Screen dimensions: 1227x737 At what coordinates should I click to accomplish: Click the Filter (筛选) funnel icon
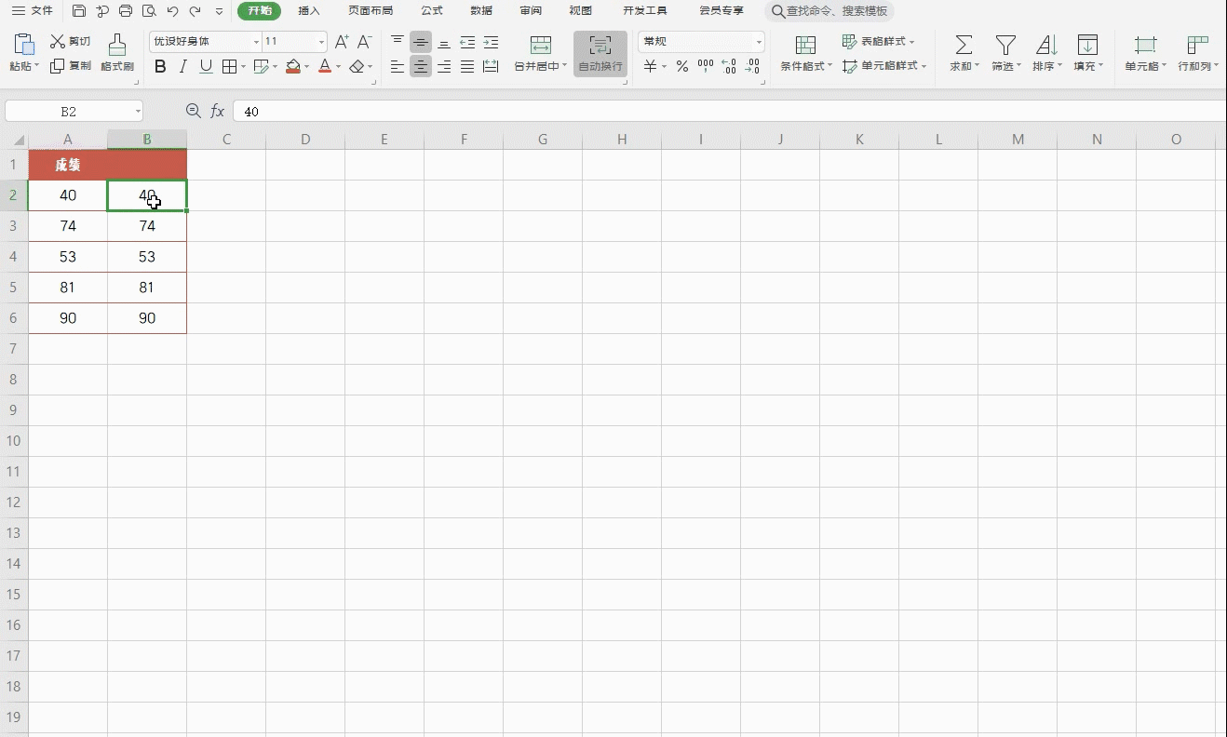(1005, 45)
